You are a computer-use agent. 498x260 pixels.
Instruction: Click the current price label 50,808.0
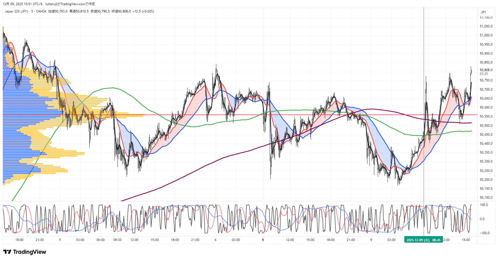[x=486, y=70]
